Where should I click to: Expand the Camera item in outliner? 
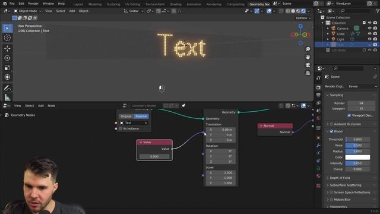click(x=328, y=29)
